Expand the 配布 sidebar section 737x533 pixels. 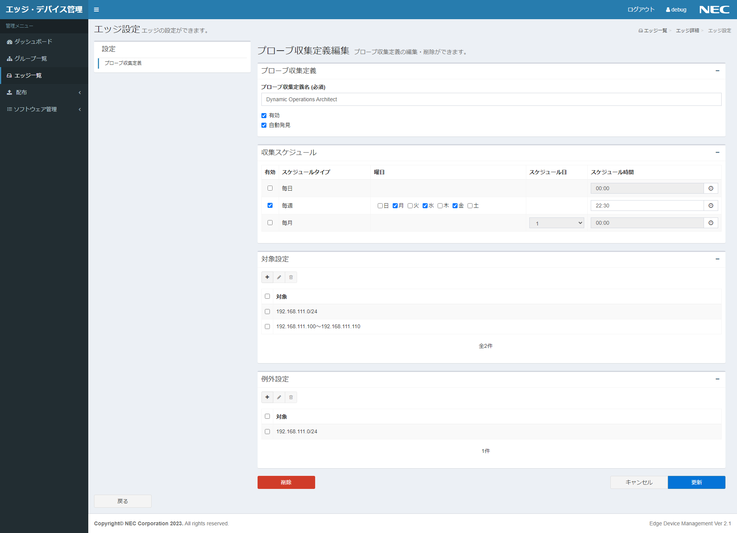click(x=44, y=92)
